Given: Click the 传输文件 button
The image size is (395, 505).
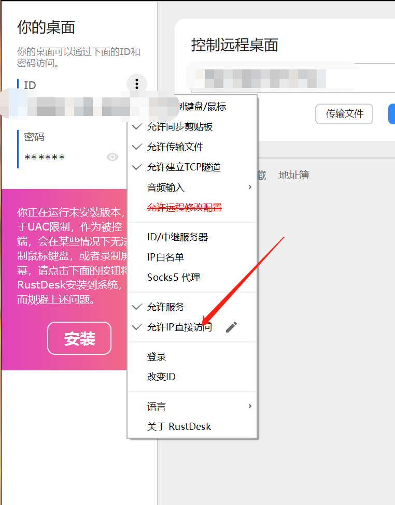Looking at the screenshot, I should tap(344, 113).
